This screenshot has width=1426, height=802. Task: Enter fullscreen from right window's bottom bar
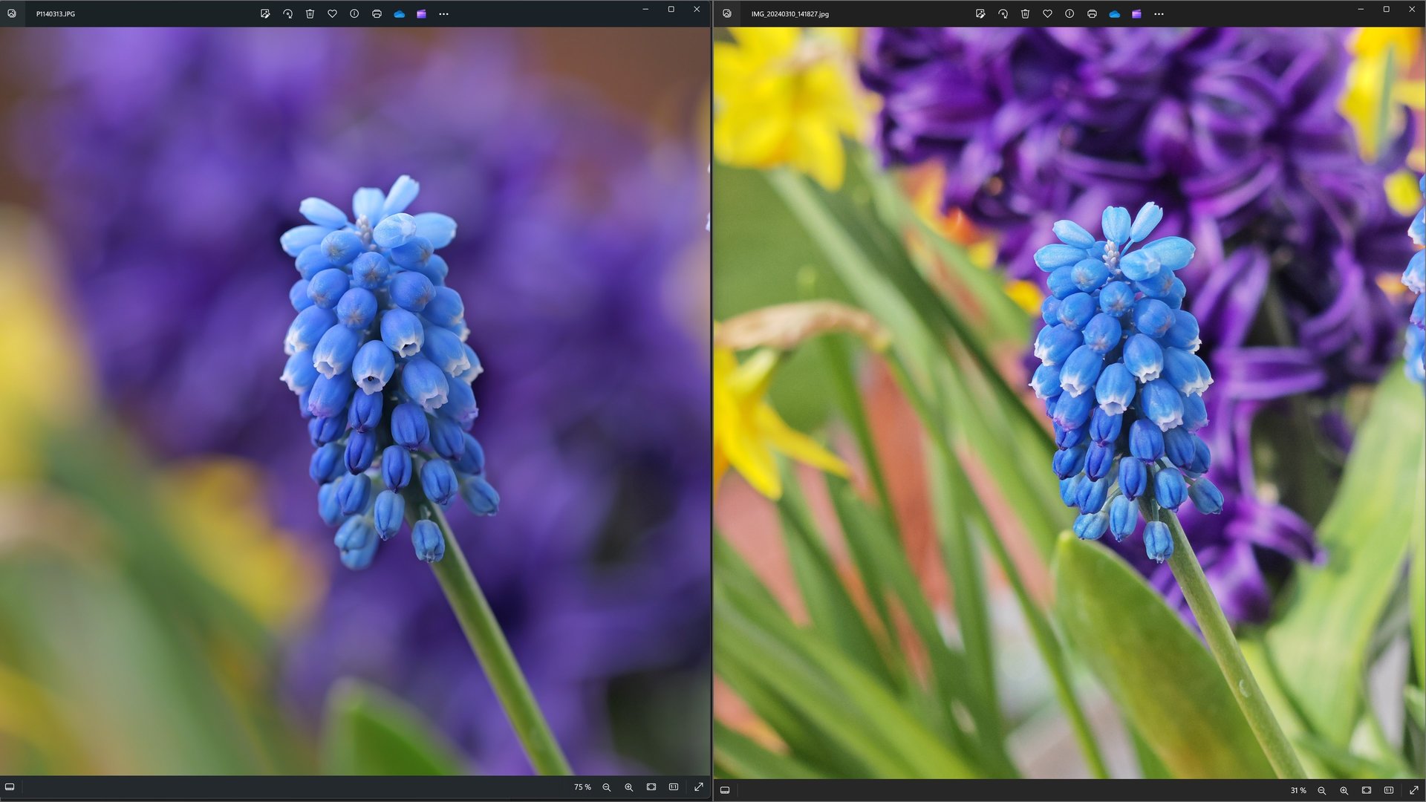[x=1413, y=790]
